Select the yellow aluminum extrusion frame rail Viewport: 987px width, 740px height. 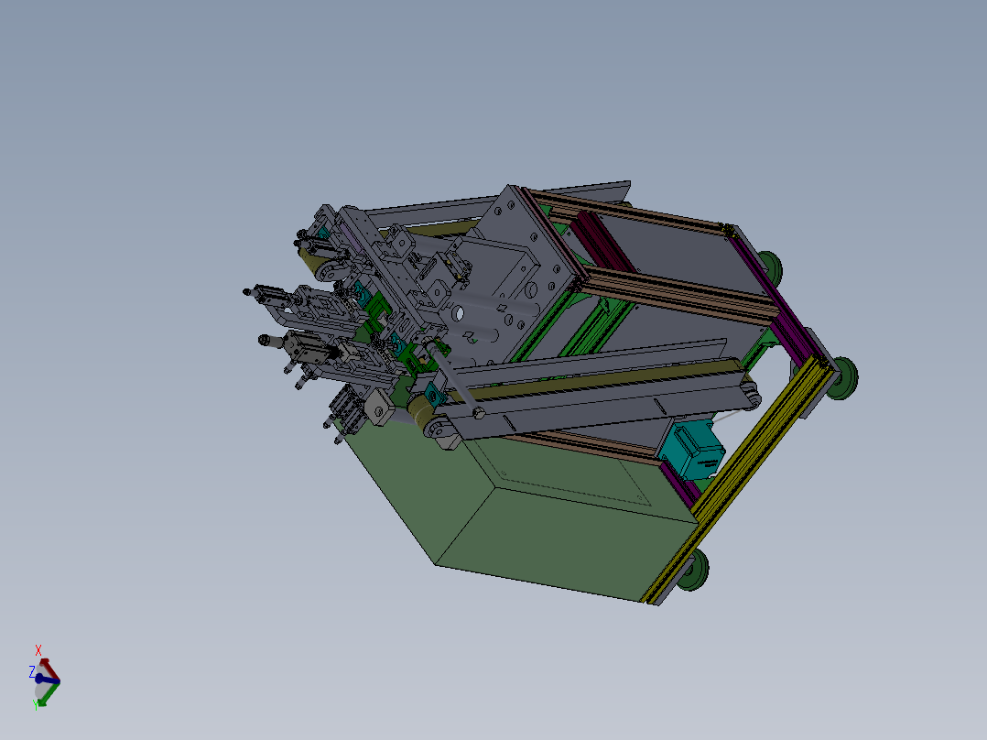click(x=740, y=479)
